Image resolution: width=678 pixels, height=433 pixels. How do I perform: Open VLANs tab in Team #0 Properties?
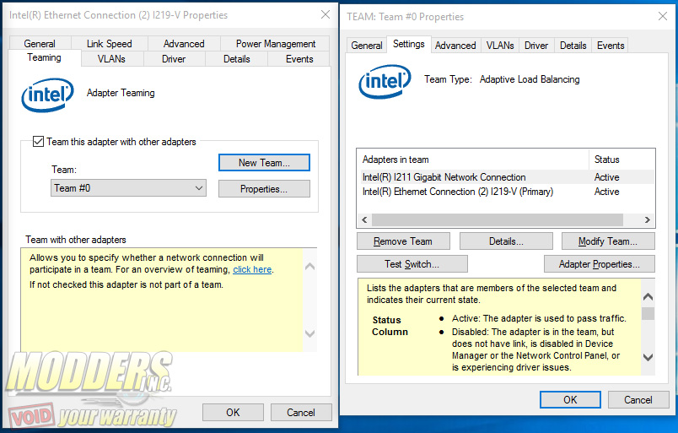500,46
